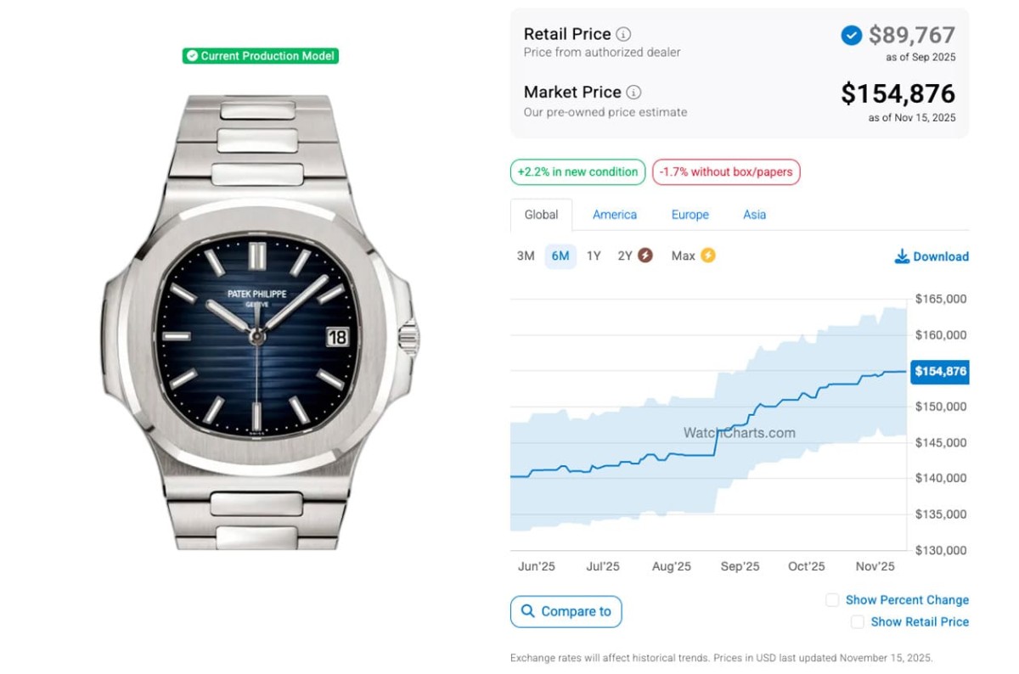Image resolution: width=1019 pixels, height=674 pixels.
Task: Click the Market Price info icon
Action: 633,93
